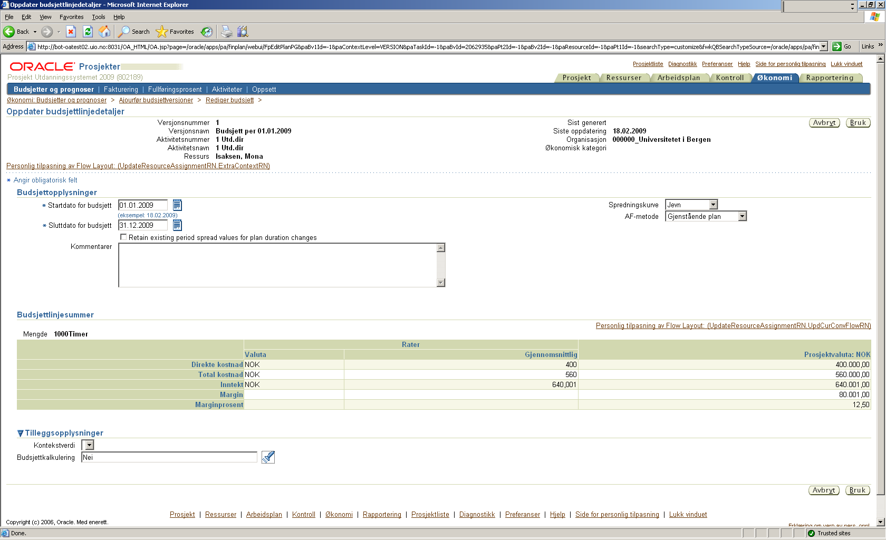Click the Home page icon
The width and height of the screenshot is (886, 540).
[x=105, y=32]
